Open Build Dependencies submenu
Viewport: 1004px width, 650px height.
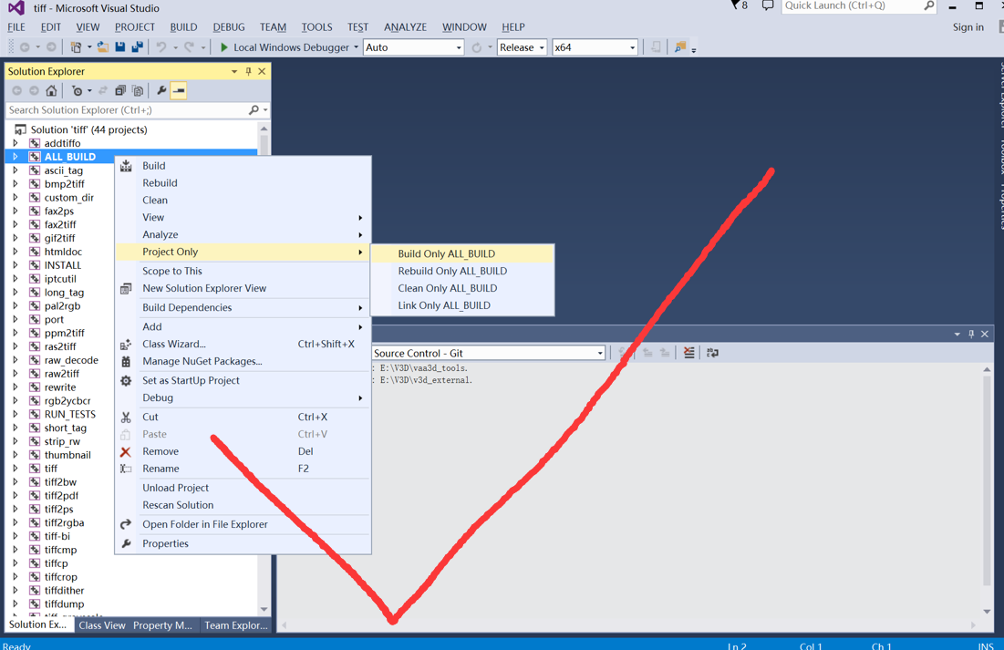[243, 307]
